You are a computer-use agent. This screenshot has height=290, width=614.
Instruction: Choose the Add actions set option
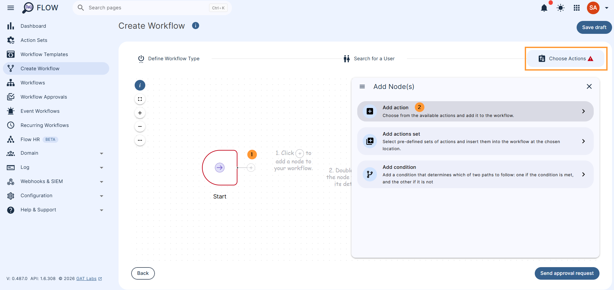pos(475,141)
